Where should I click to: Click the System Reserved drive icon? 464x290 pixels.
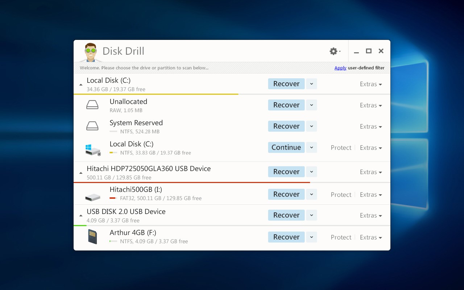[x=92, y=126]
